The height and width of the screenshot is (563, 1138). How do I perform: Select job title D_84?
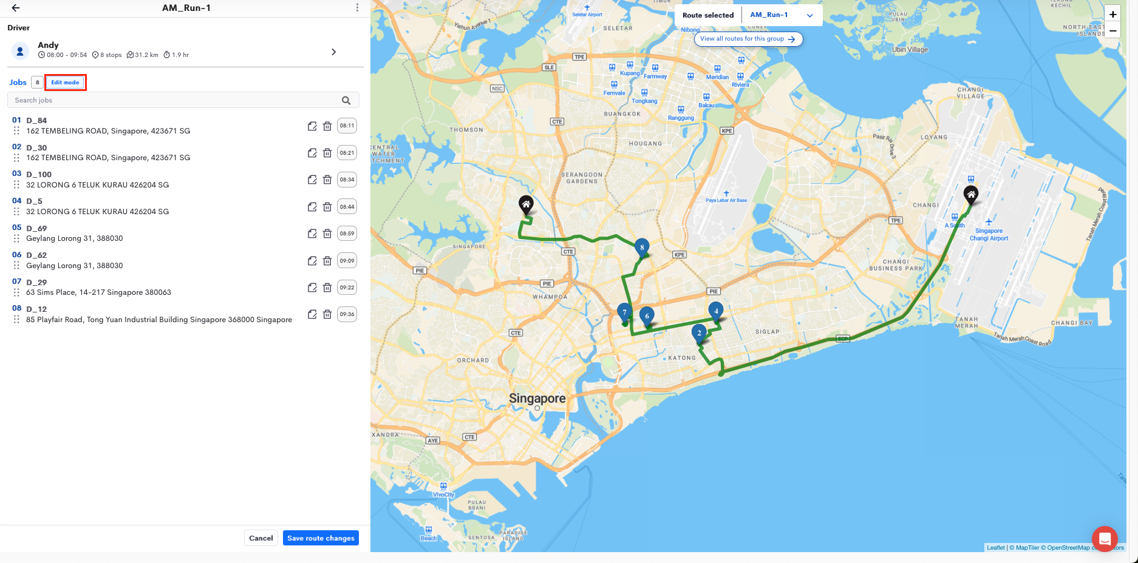click(x=36, y=121)
